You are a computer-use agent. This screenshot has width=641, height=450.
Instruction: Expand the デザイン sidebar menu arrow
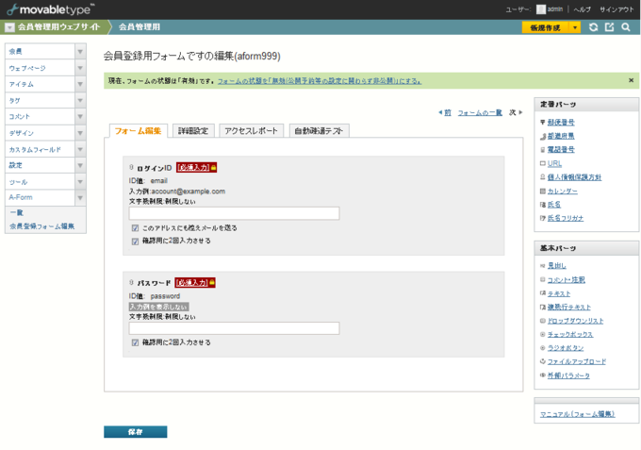[x=80, y=133]
